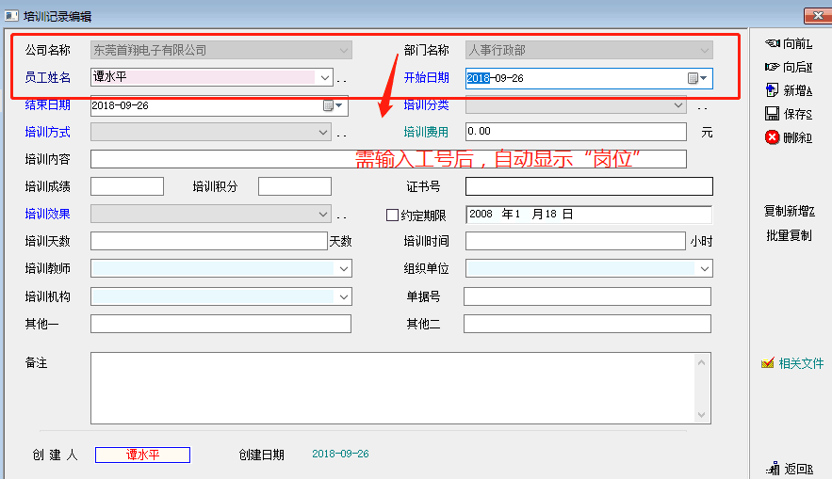
Task: Open the 培训教师 combo box arrow
Action: coord(343,269)
